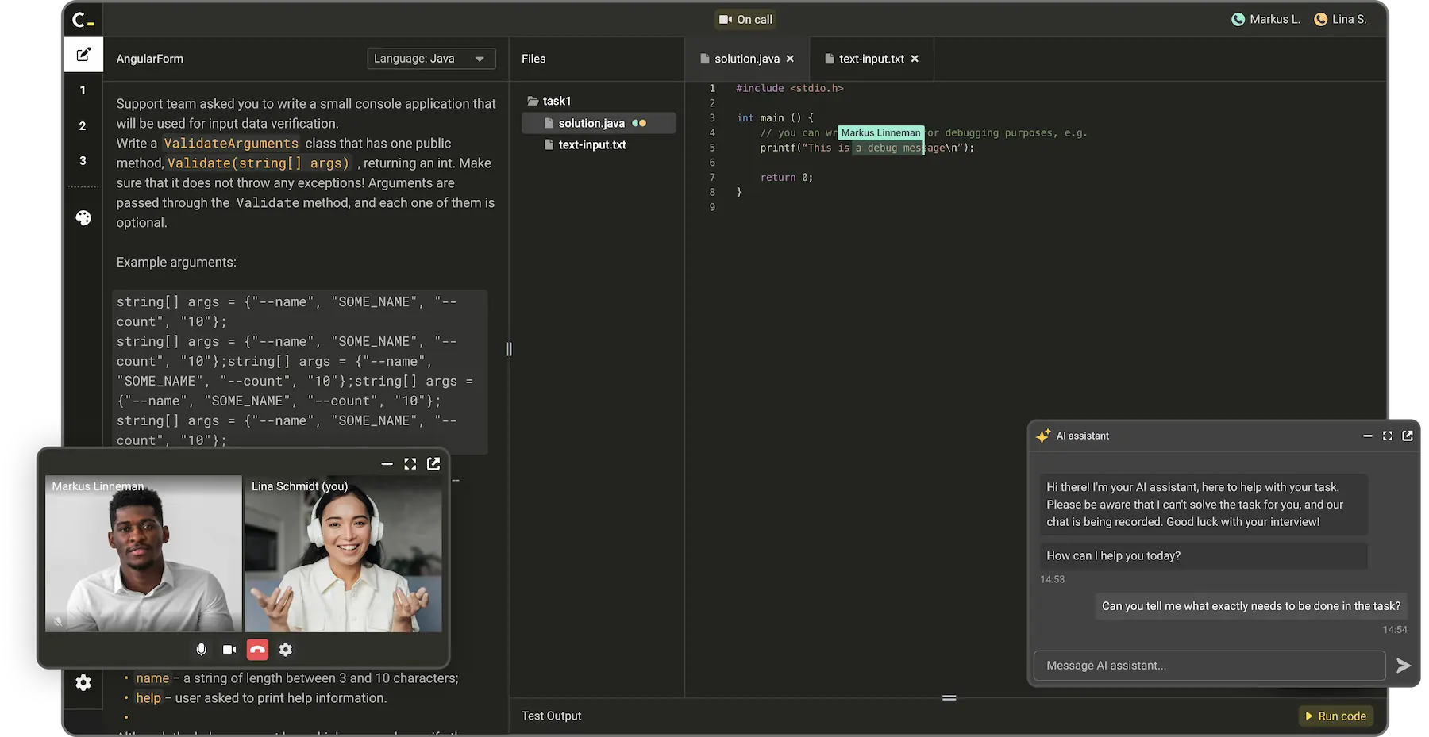Click the Example arguments code block

pos(299,371)
